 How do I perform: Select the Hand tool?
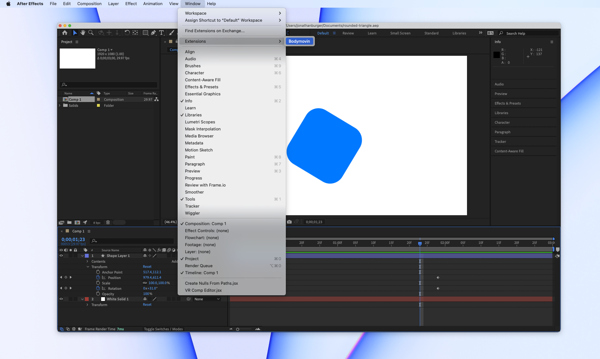(83, 33)
